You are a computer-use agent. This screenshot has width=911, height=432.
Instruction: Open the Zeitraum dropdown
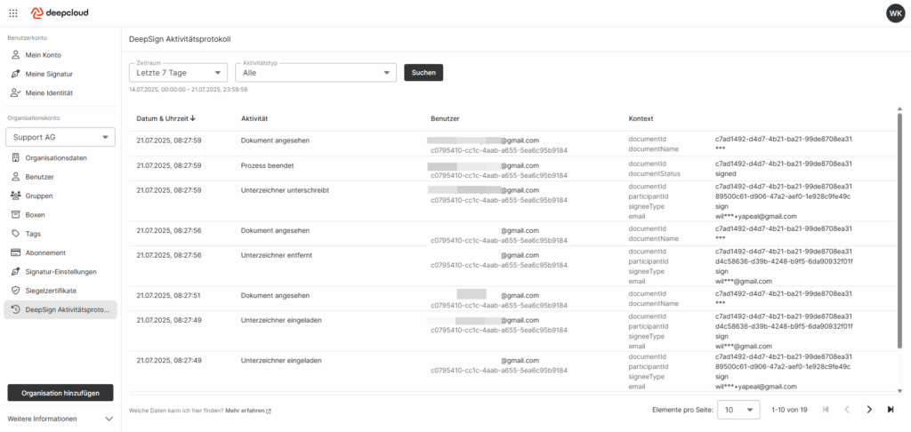(178, 73)
